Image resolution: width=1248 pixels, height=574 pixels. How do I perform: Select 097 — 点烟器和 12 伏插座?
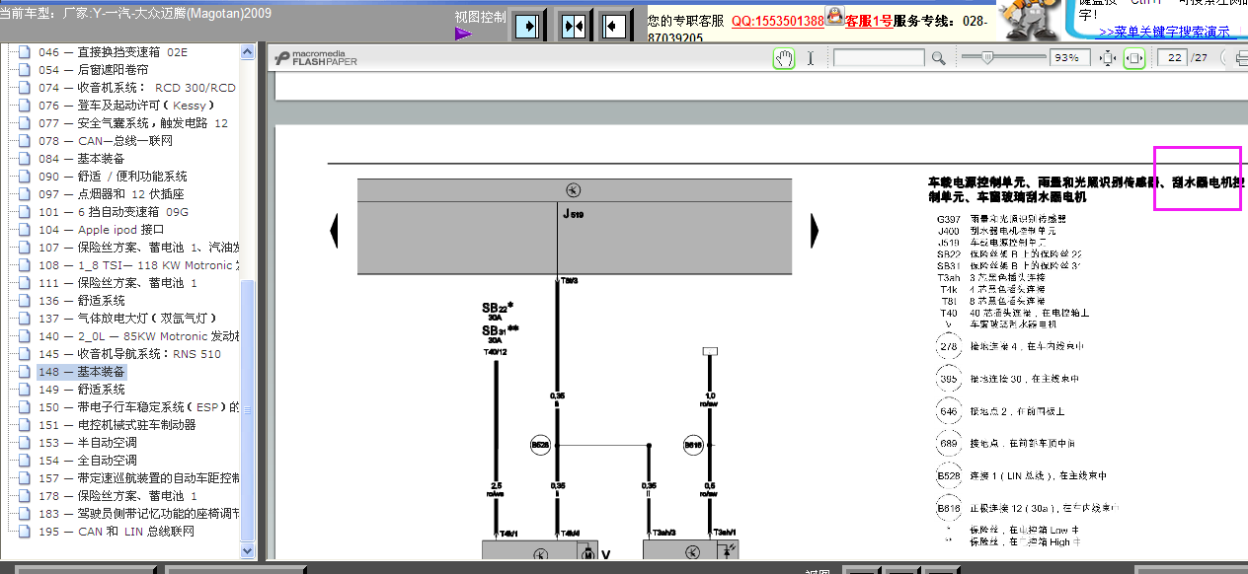[x=112, y=194]
